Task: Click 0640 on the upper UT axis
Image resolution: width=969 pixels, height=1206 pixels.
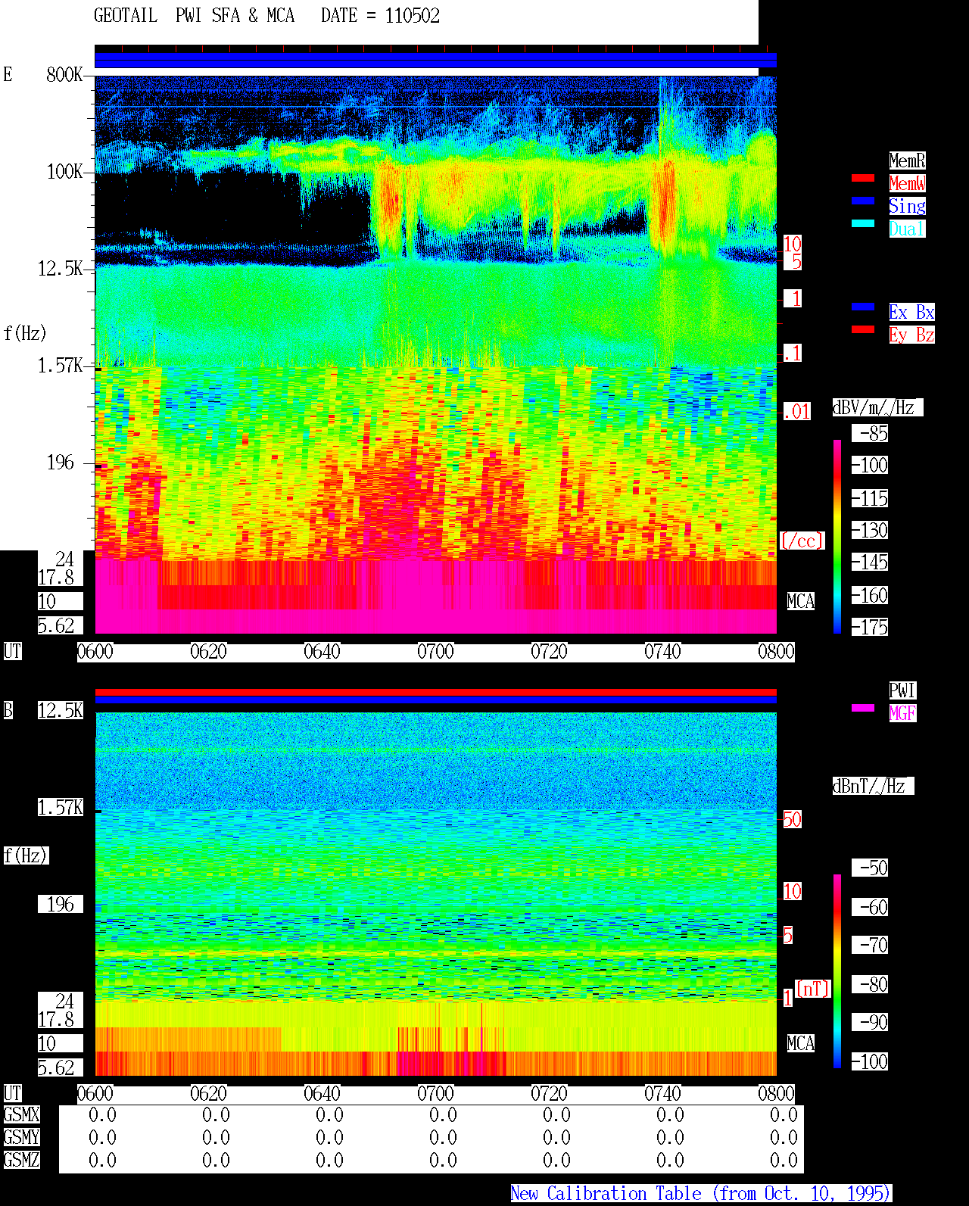Action: click(x=322, y=652)
